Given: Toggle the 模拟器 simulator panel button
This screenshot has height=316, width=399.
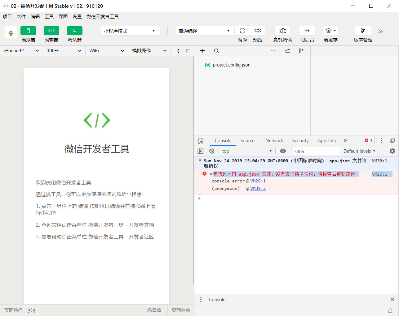Looking at the screenshot, I should tap(28, 31).
